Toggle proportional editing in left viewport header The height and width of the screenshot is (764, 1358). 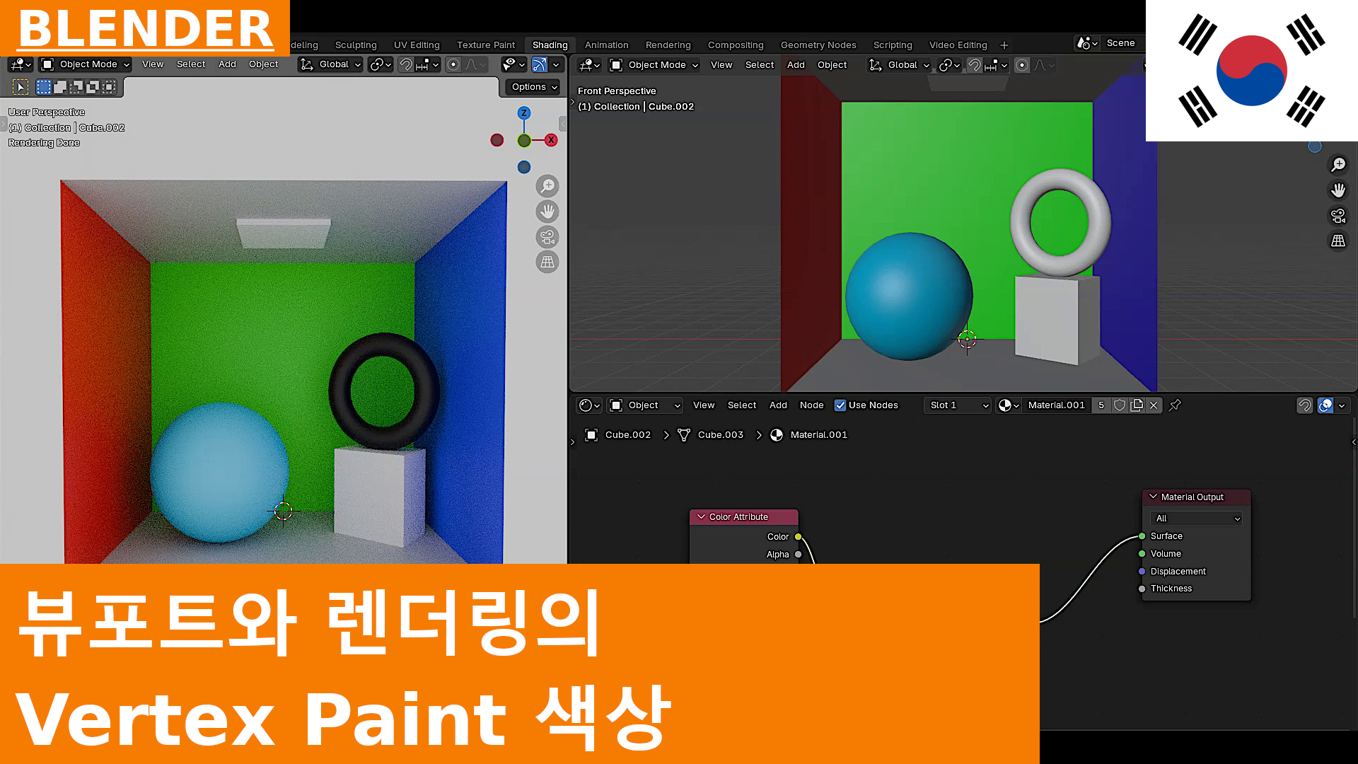453,65
